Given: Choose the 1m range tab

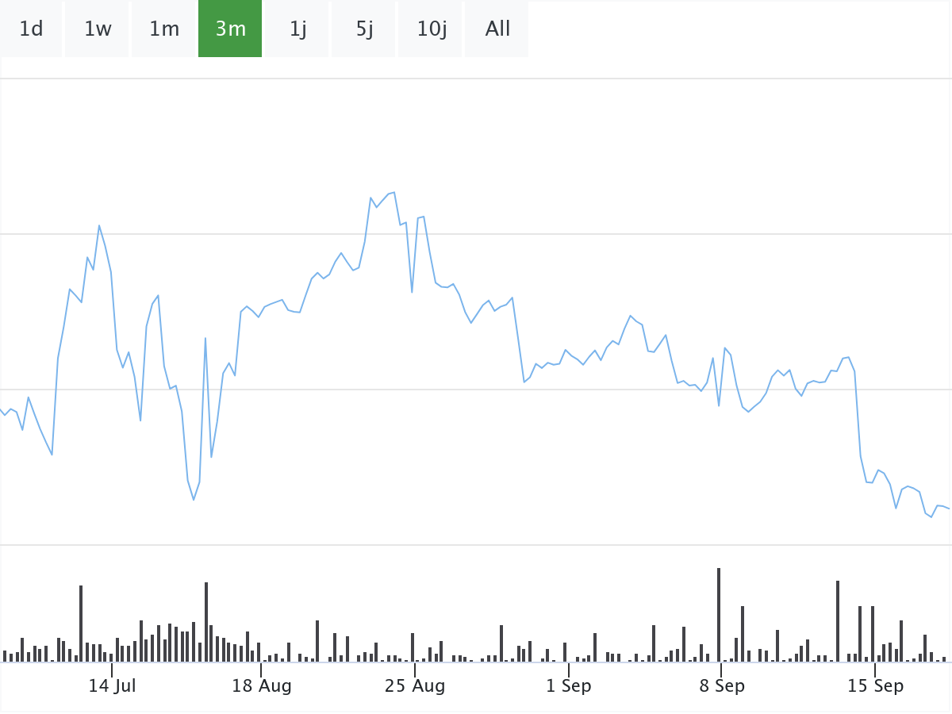Looking at the screenshot, I should [x=164, y=29].
